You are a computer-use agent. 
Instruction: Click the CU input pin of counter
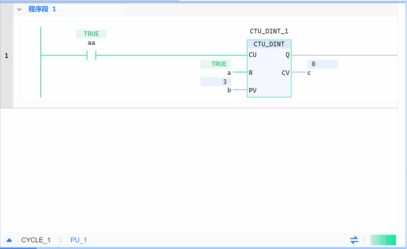[253, 55]
